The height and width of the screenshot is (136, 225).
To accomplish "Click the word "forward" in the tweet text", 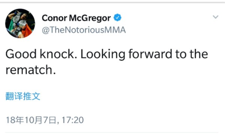I will [150, 54].
